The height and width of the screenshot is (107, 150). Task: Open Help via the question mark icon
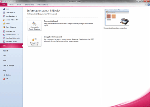[x=149, y=5]
